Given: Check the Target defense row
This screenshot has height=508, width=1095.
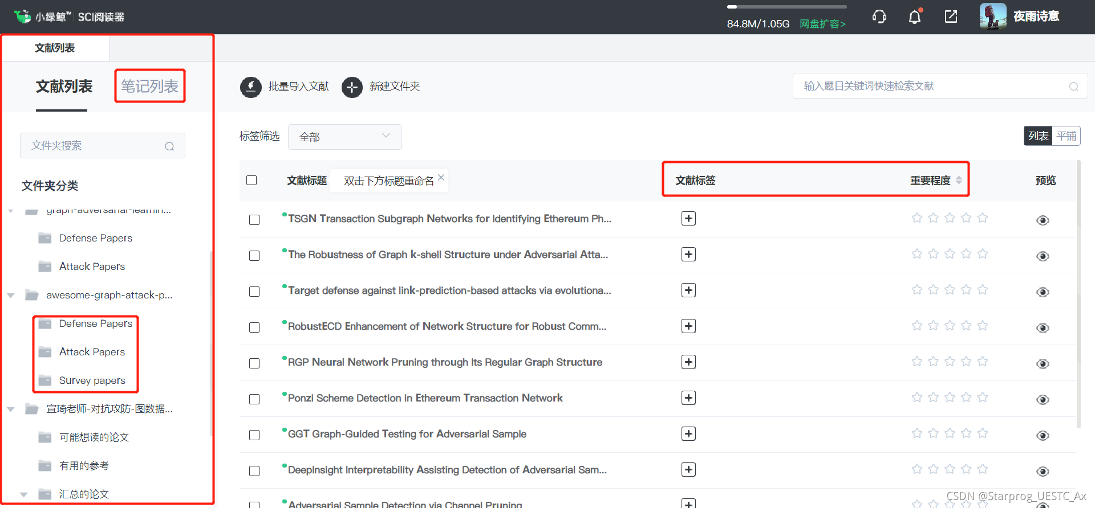Looking at the screenshot, I should tap(254, 292).
